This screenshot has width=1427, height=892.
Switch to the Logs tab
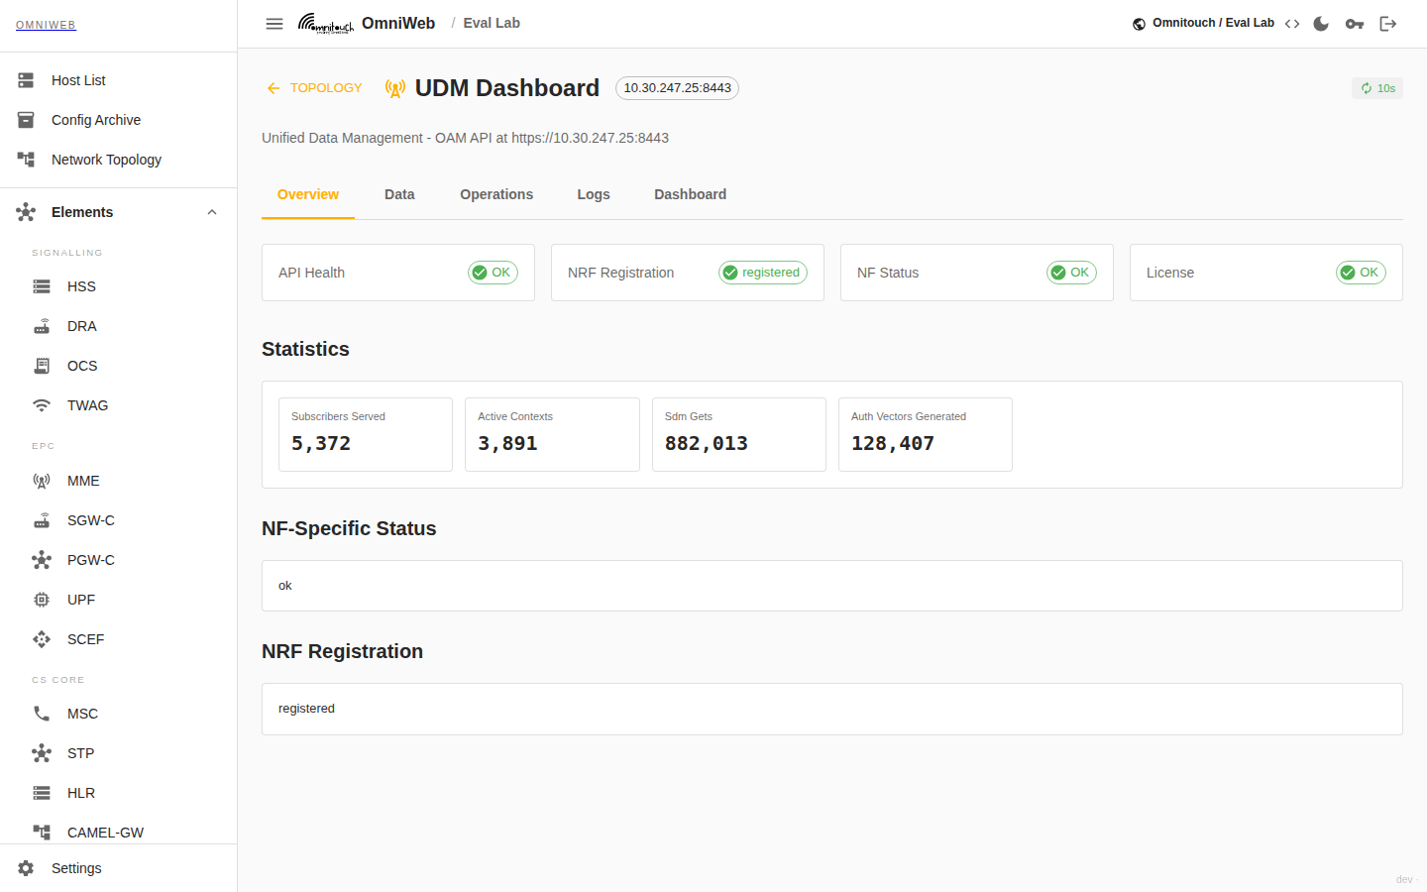[x=594, y=194]
